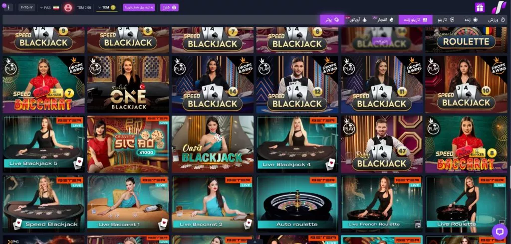511x244 pixels.
Task: Click the user profile avatar icon
Action: pos(68,7)
